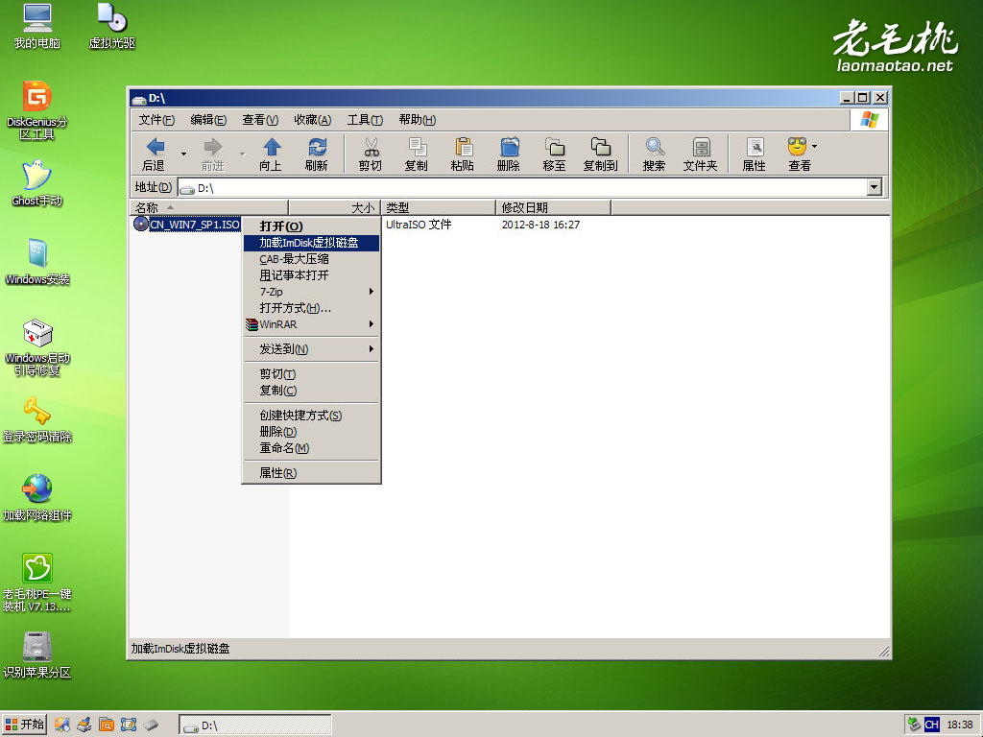Viewport: 983px width, 737px height.
Task: Sort by the 修改日期 column header
Action: 554,207
